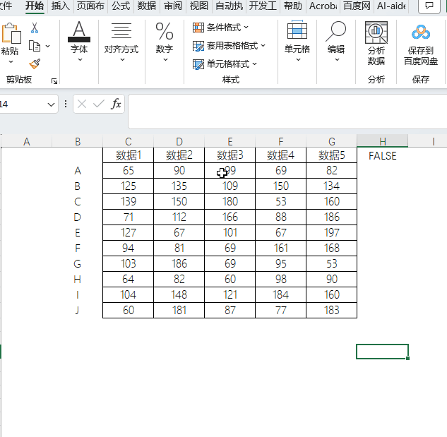Click the 数据1 header cell
The width and height of the screenshot is (447, 437).
pos(129,155)
